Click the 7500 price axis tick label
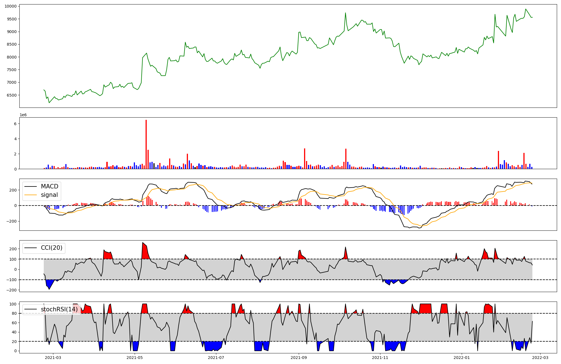Image resolution: width=561 pixels, height=364 pixels. (12, 70)
